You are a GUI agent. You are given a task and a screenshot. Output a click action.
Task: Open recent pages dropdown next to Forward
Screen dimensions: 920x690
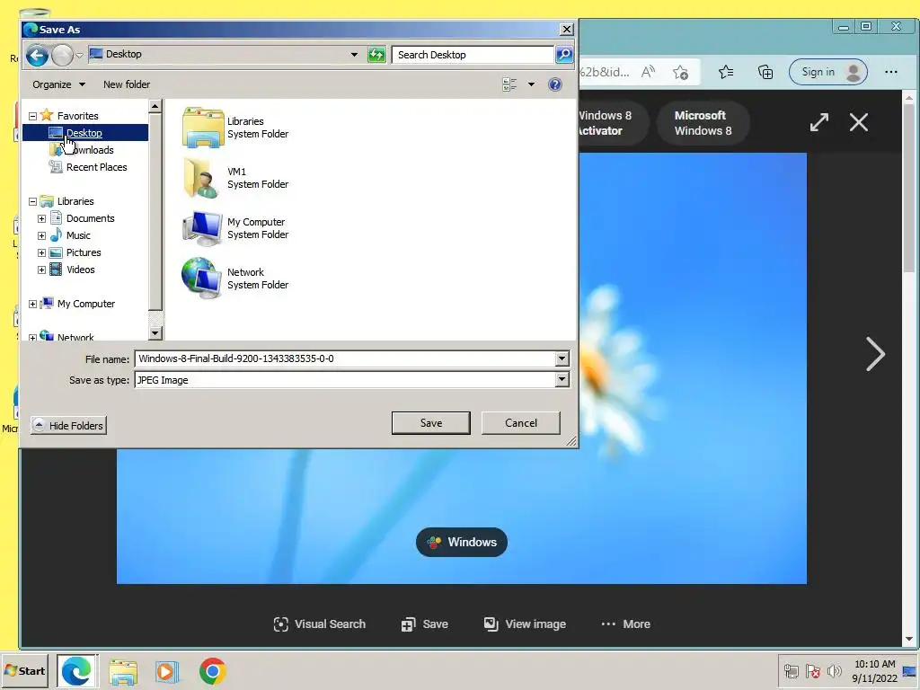click(79, 56)
